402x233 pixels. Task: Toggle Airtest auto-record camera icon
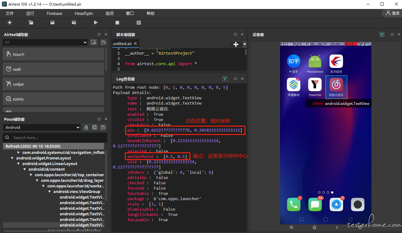103,42
